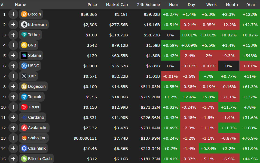
Task: Toggle the plus button for Cardano
Action: [13, 117]
